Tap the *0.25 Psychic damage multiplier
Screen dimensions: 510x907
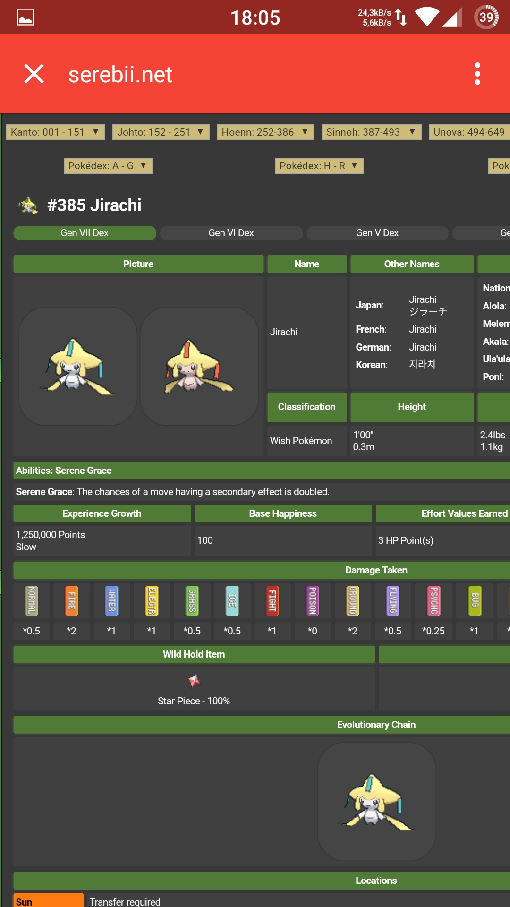pos(433,631)
